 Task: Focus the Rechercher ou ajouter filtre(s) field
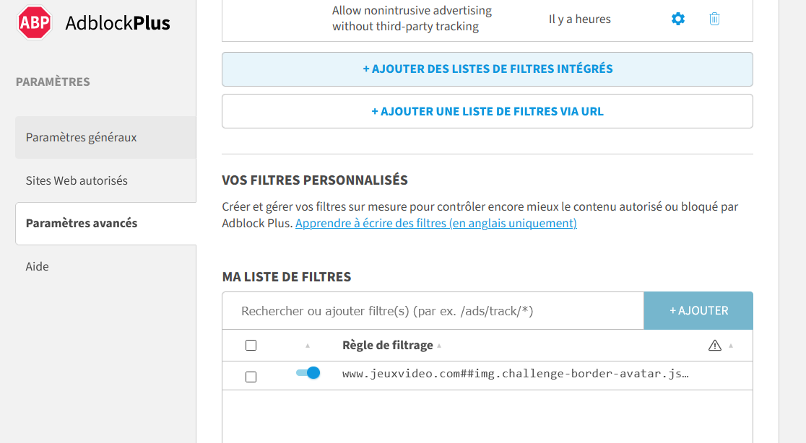click(433, 311)
